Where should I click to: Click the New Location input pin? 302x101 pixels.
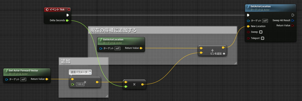pos(248,26)
